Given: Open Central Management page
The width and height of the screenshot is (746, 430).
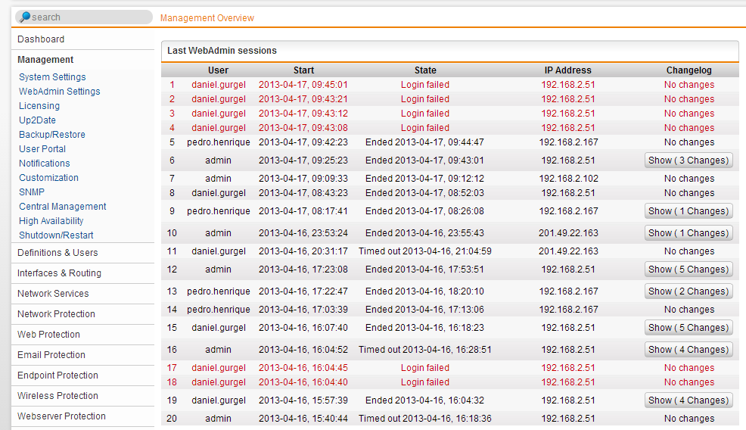Looking at the screenshot, I should pos(62,206).
